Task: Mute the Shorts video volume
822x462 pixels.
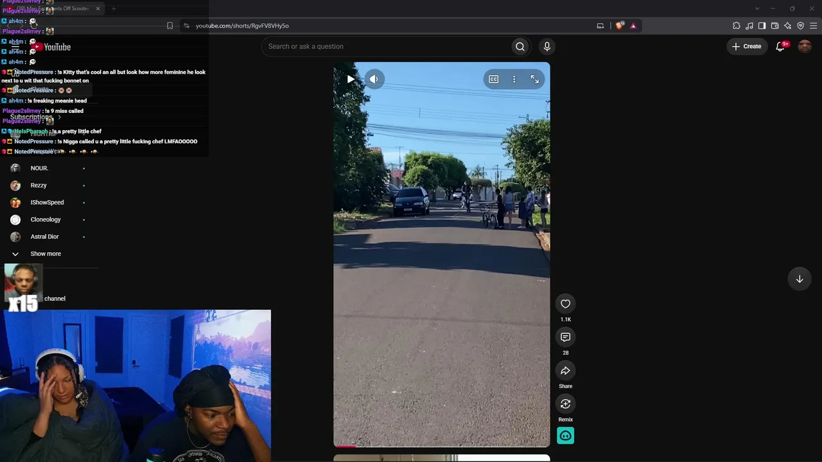Action: (x=374, y=79)
